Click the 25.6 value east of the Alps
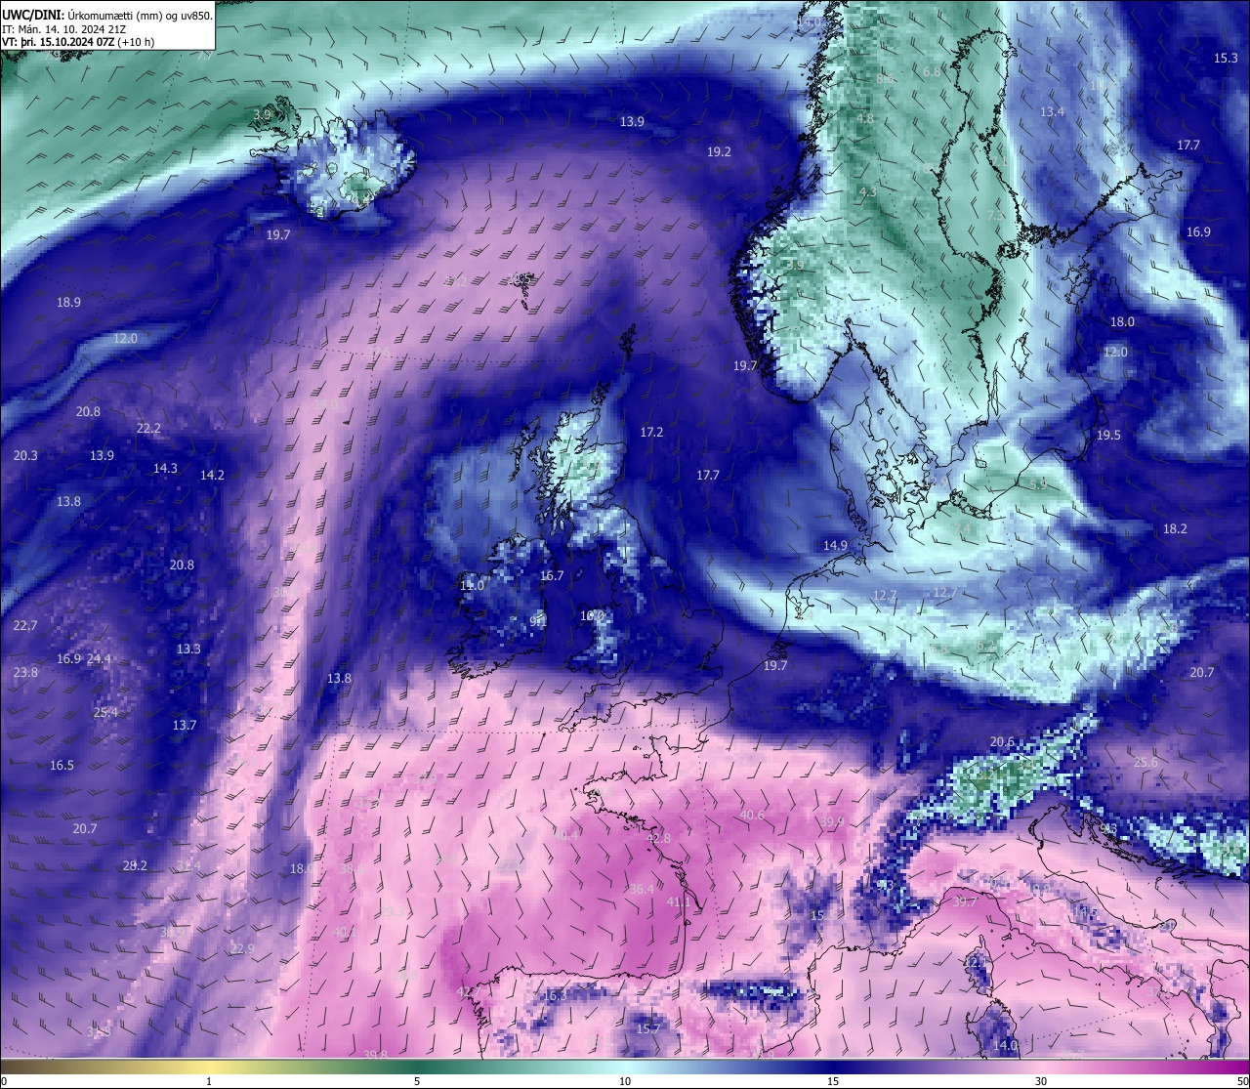The height and width of the screenshot is (1089, 1250). click(x=1146, y=763)
